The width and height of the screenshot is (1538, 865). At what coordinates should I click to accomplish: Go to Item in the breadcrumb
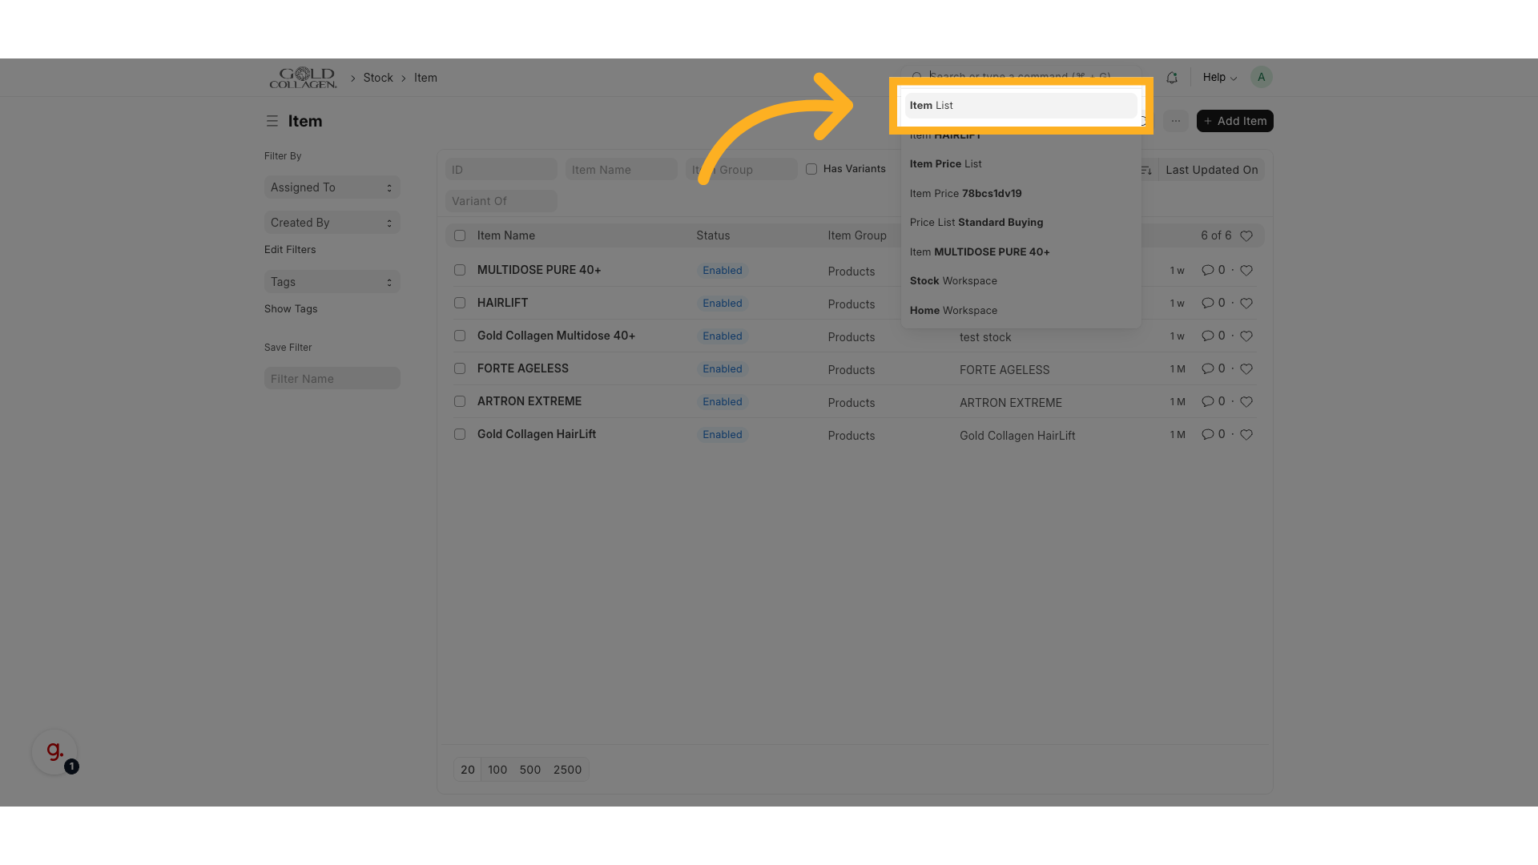(425, 78)
